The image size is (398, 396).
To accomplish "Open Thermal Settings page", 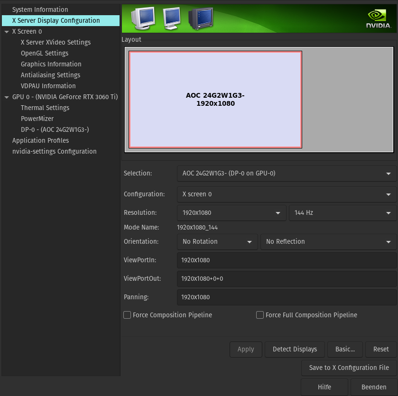I will (45, 108).
